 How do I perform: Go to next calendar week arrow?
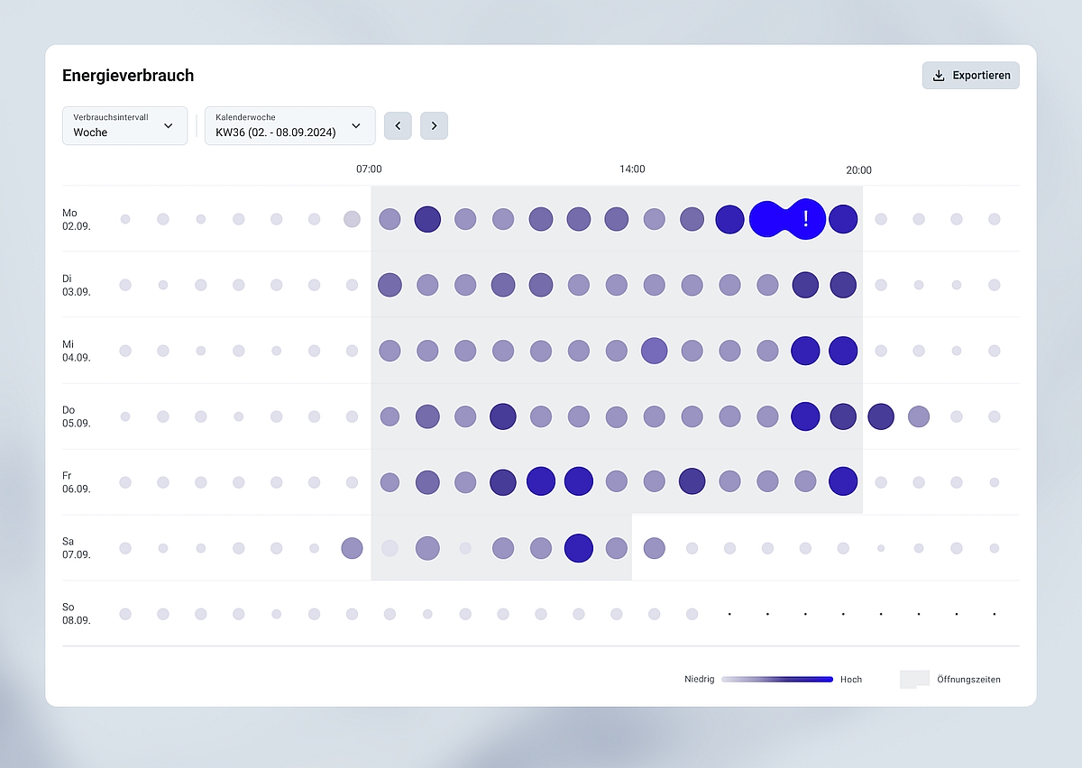click(434, 125)
